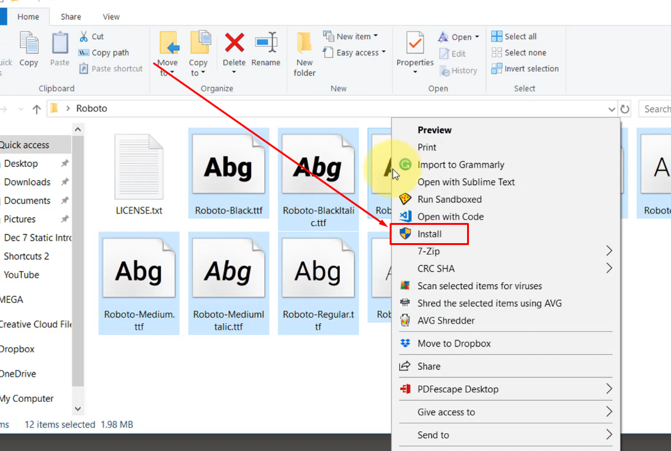The width and height of the screenshot is (671, 451).
Task: Expand the 7-Zip submenu arrow
Action: (609, 251)
